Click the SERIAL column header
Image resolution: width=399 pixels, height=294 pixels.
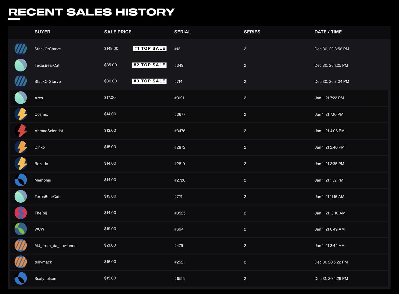tap(182, 32)
